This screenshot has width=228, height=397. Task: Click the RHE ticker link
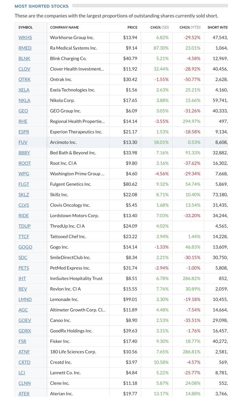(23, 121)
